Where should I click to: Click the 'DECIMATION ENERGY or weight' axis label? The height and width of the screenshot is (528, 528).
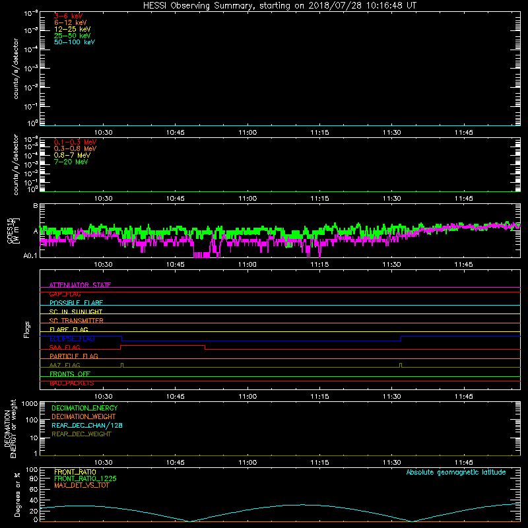[10, 428]
